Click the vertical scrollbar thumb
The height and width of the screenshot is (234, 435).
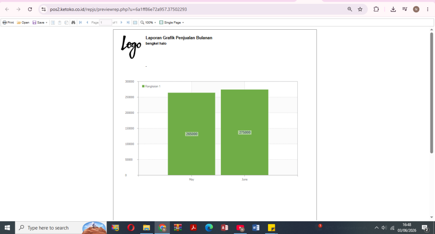tap(432, 93)
